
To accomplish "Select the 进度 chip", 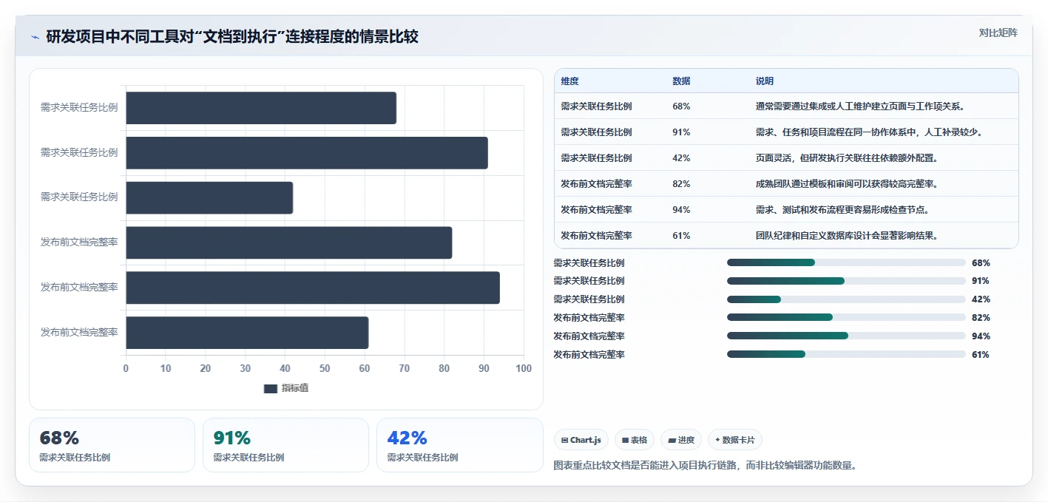I will pyautogui.click(x=681, y=440).
